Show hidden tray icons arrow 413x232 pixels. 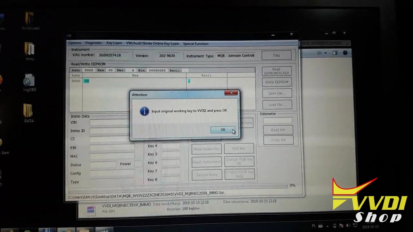pos(328,226)
